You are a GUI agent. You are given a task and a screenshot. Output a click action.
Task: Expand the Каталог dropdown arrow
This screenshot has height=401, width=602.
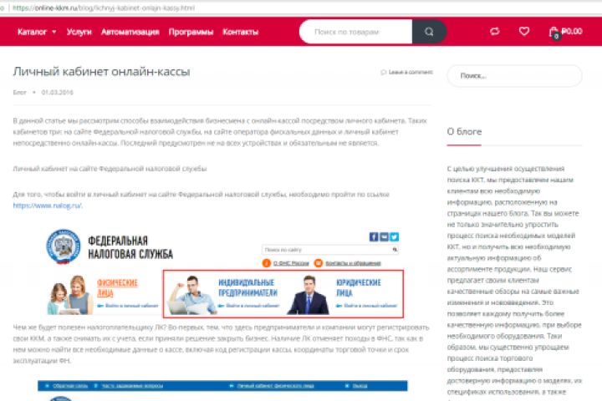[54, 32]
